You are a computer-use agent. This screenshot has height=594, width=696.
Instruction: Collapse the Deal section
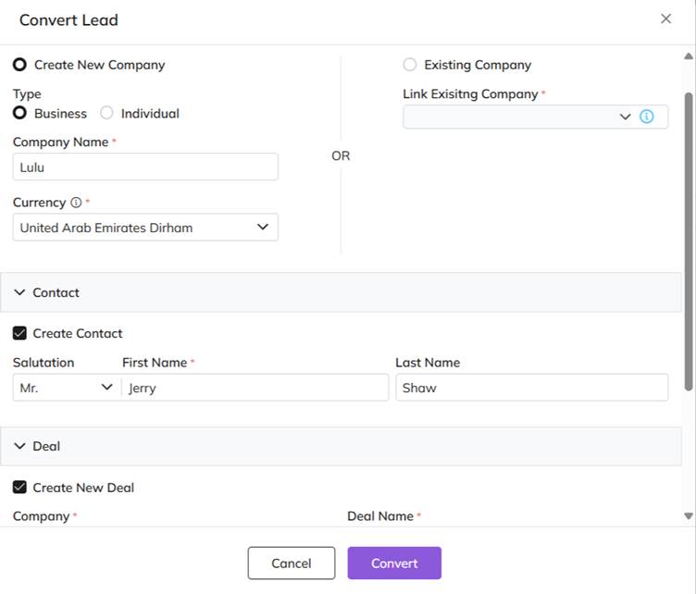[20, 446]
